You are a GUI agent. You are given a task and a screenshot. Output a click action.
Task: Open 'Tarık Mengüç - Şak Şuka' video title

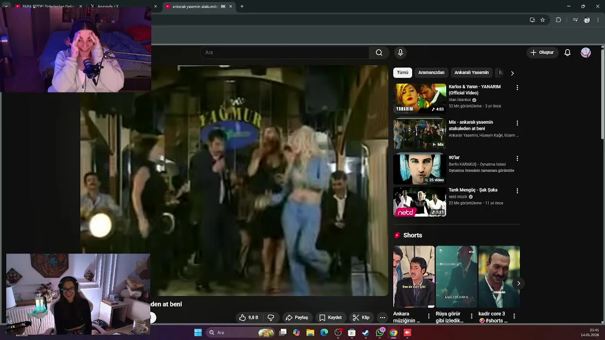473,190
